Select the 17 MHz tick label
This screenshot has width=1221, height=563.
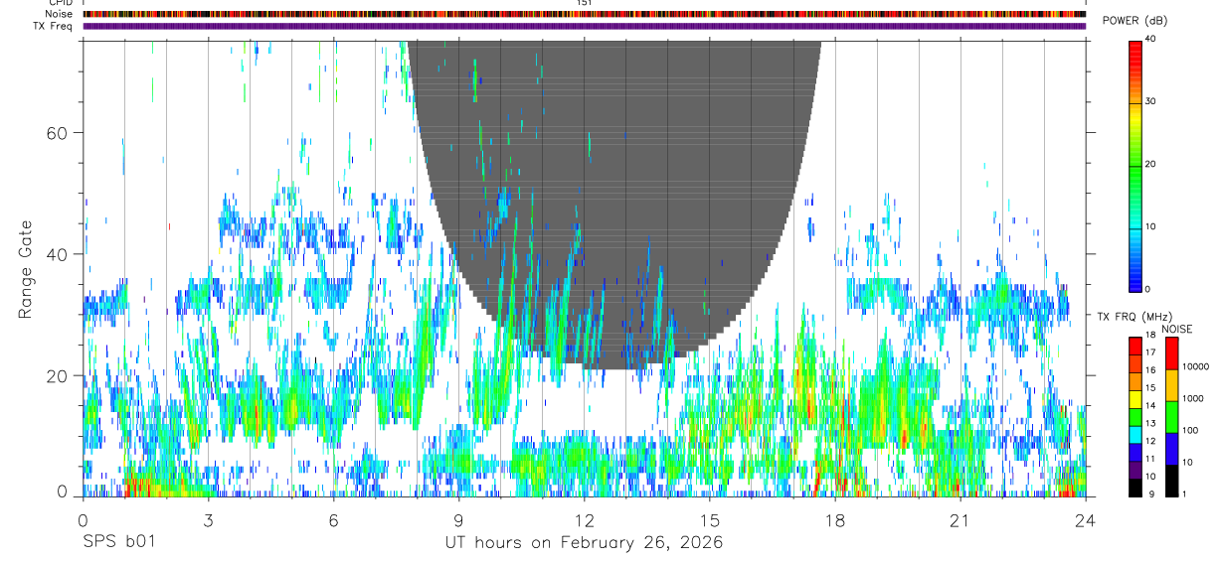coord(1150,352)
